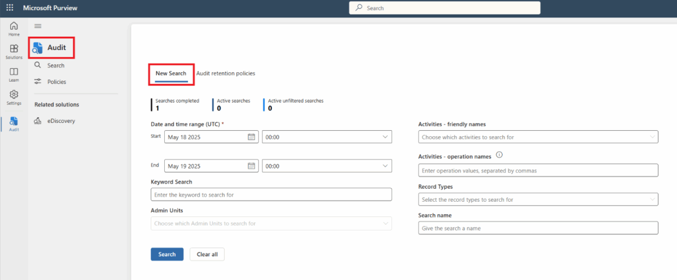Open the Record Types dropdown
Image resolution: width=677 pixels, height=280 pixels.
coord(538,199)
